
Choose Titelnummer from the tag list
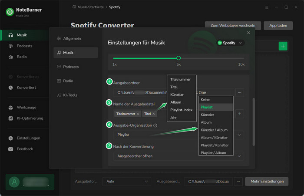click(x=182, y=79)
